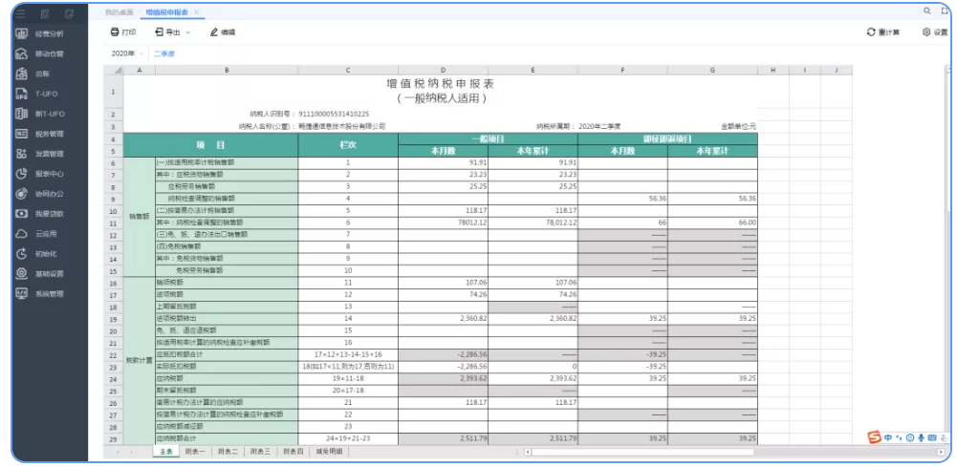Click the microphone icon in the IME bar

tap(921, 437)
